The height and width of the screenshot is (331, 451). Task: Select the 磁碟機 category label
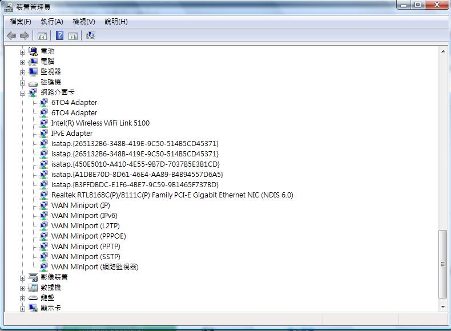tap(51, 82)
